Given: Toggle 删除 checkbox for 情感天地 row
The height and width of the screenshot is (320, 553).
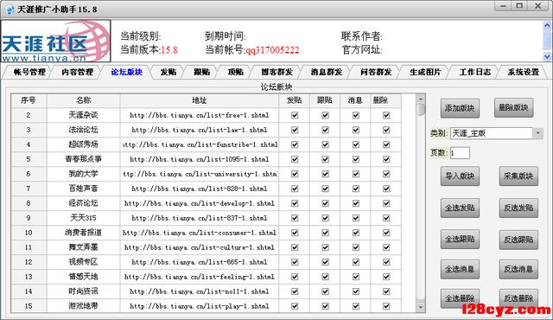Looking at the screenshot, I should point(386,277).
